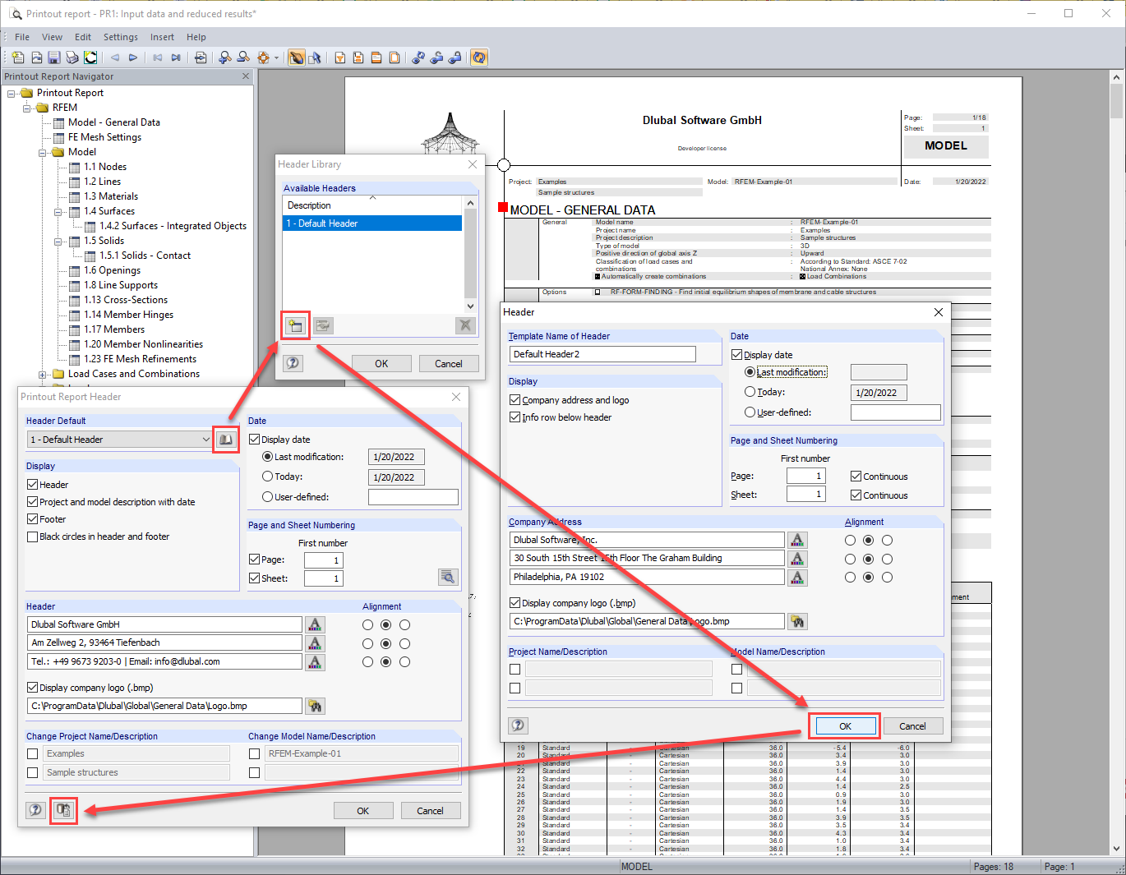Open the Insert menu

[162, 37]
